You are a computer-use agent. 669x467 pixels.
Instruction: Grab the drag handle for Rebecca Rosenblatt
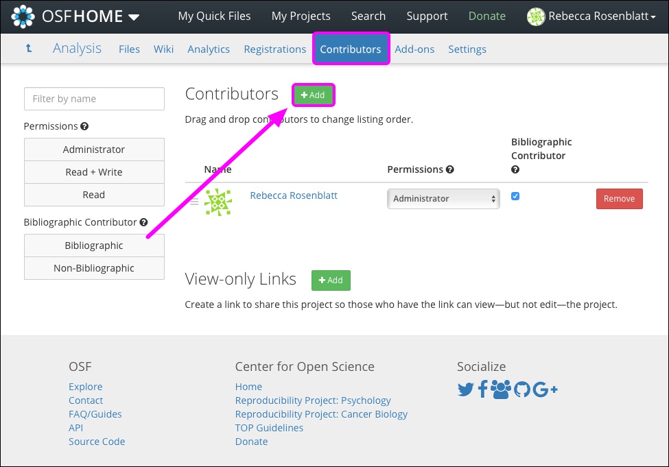tap(194, 202)
